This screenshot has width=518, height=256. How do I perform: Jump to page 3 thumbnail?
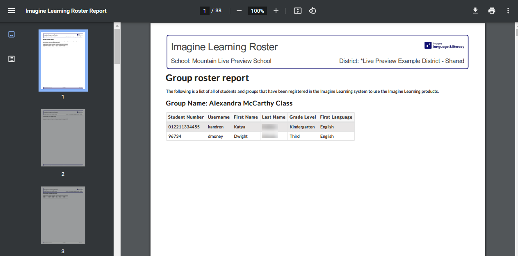coord(63,215)
